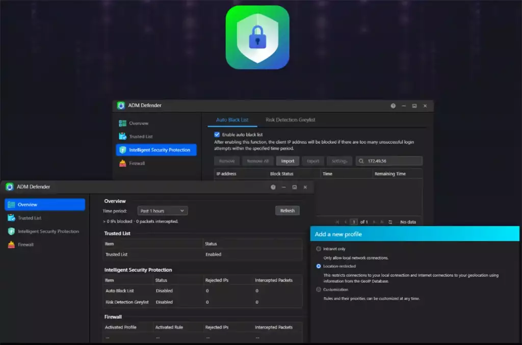Toggle Enable auto black list checkbox
The width and height of the screenshot is (522, 345).
coord(217,135)
